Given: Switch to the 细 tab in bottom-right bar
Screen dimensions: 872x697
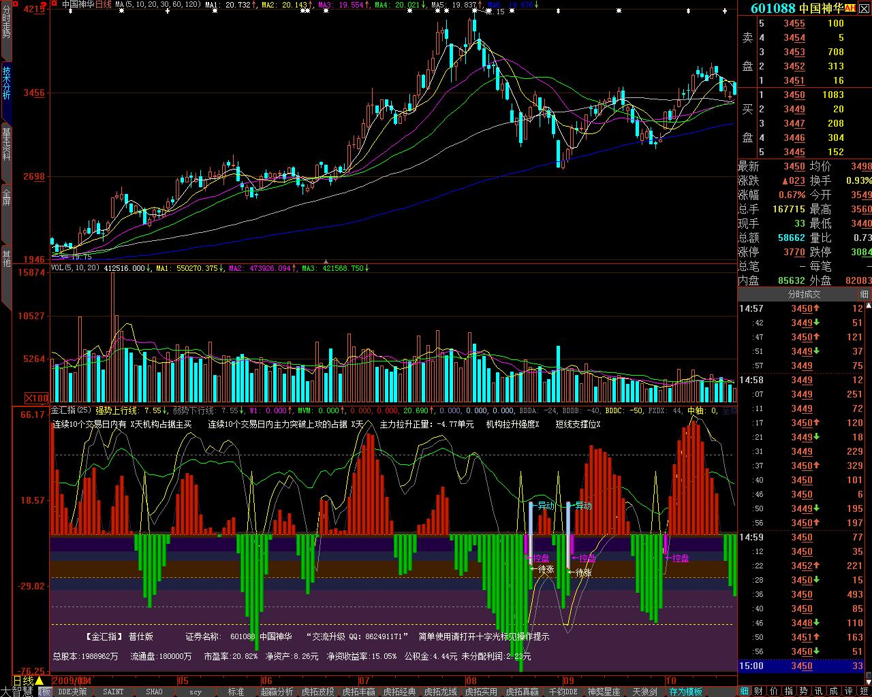Looking at the screenshot, I should 745,692.
